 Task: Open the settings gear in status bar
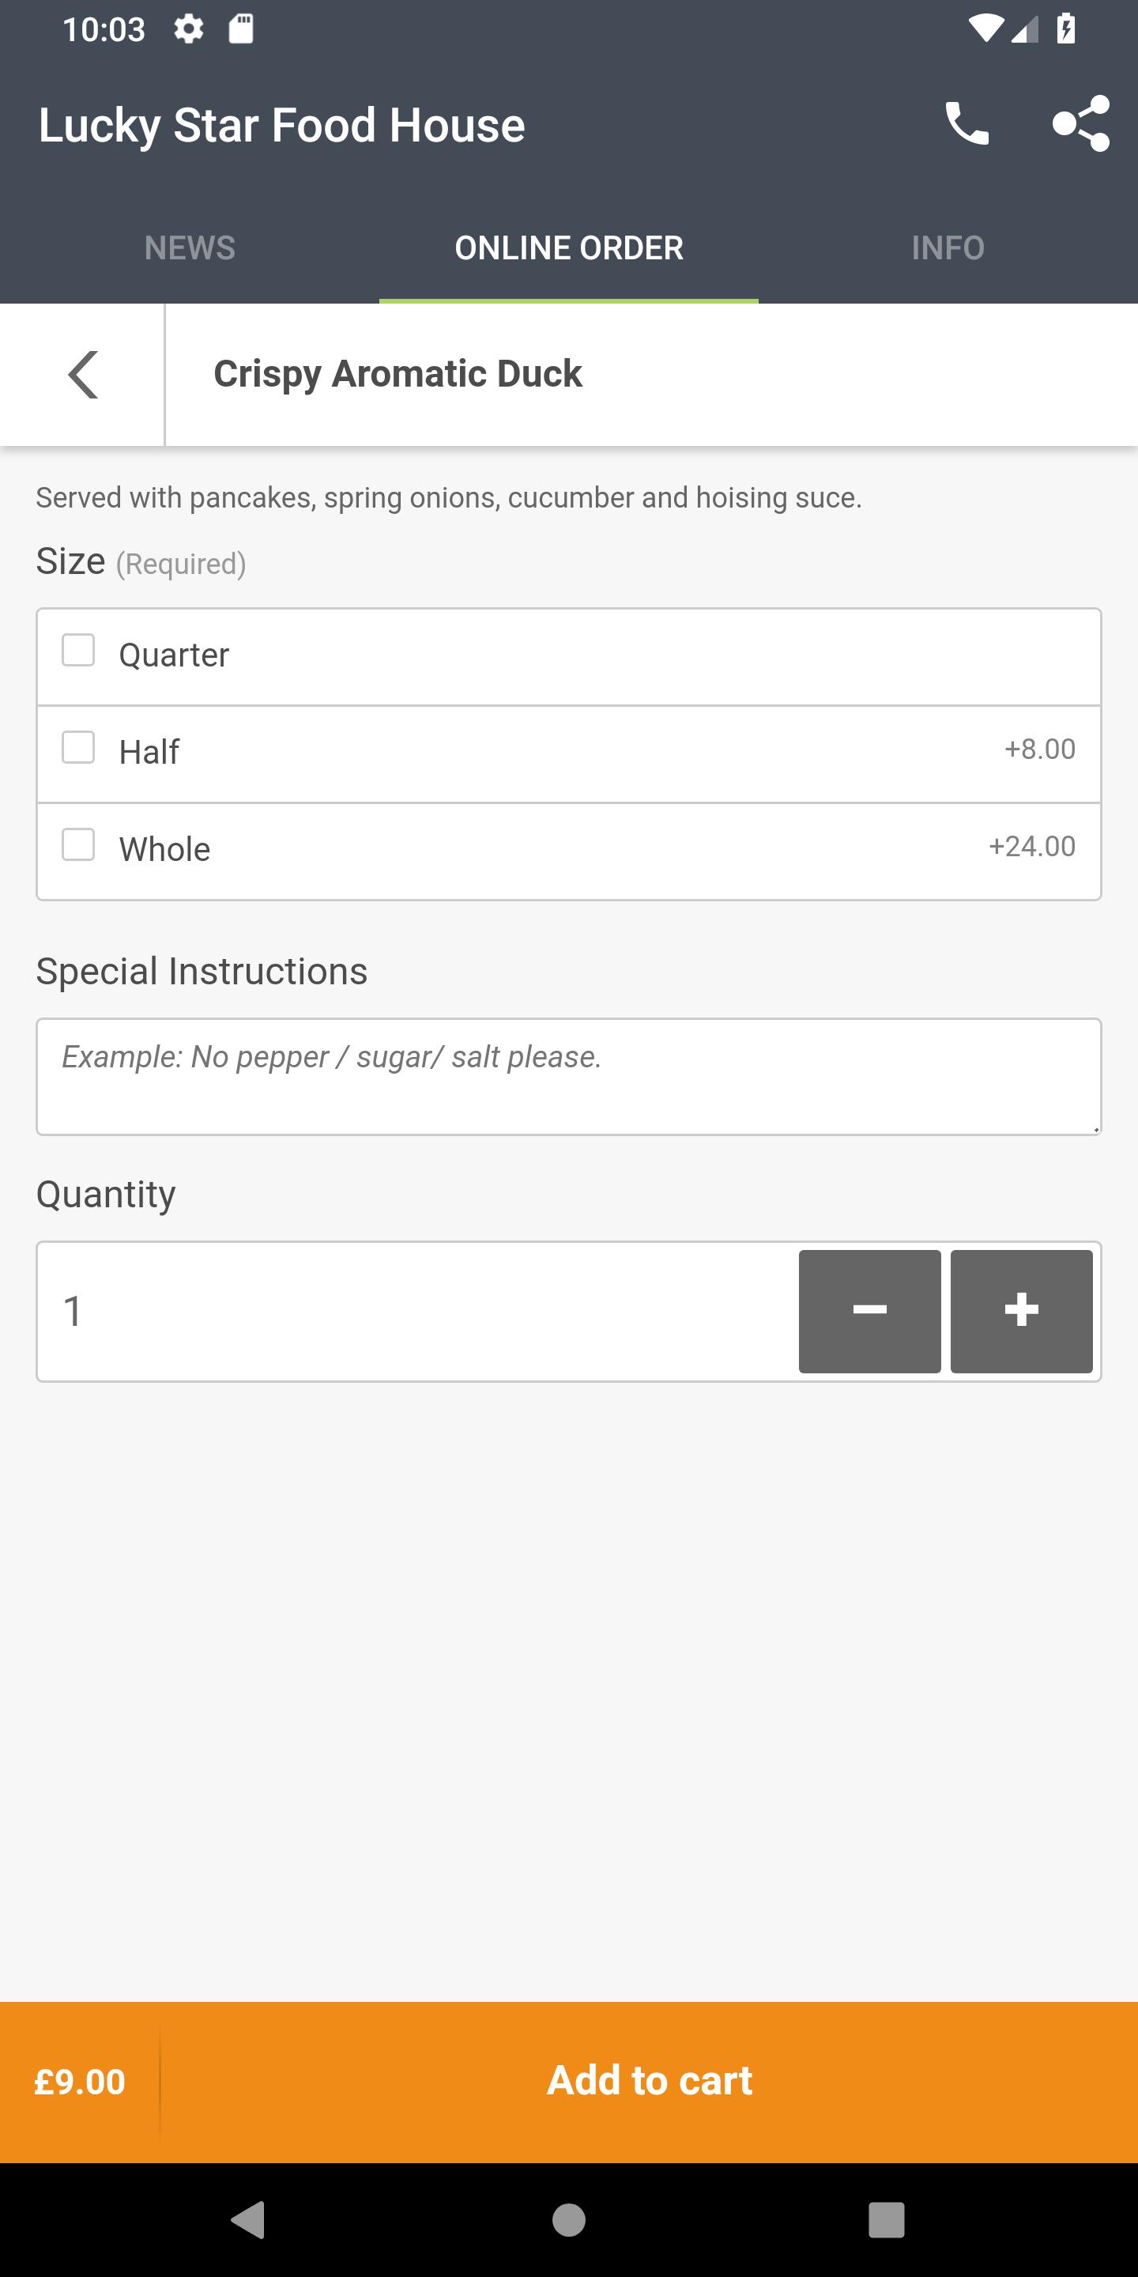pos(188,29)
